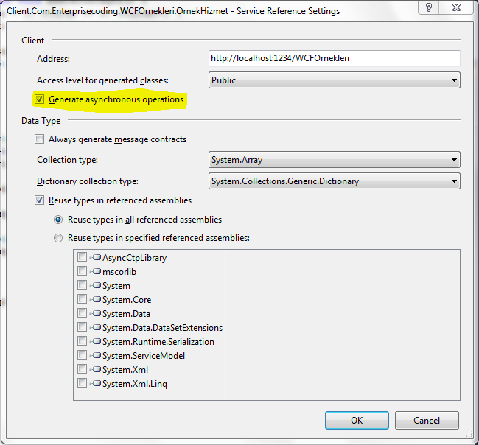
Task: Uncheck Generate asynchronous operations
Action: coord(39,99)
